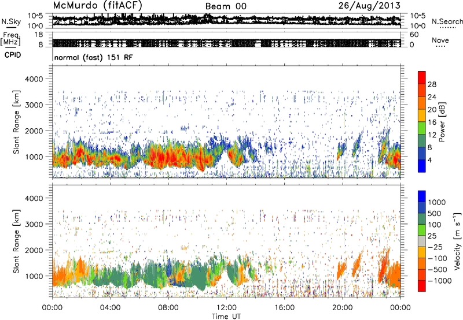Click the −1000 tick on Velocity colorbar
The image size is (463, 320).
click(x=439, y=281)
